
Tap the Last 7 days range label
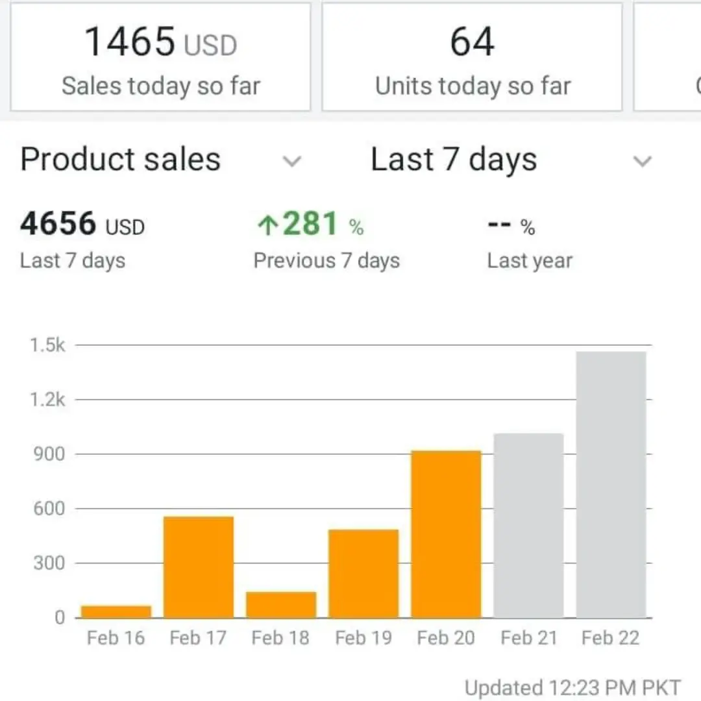454,160
